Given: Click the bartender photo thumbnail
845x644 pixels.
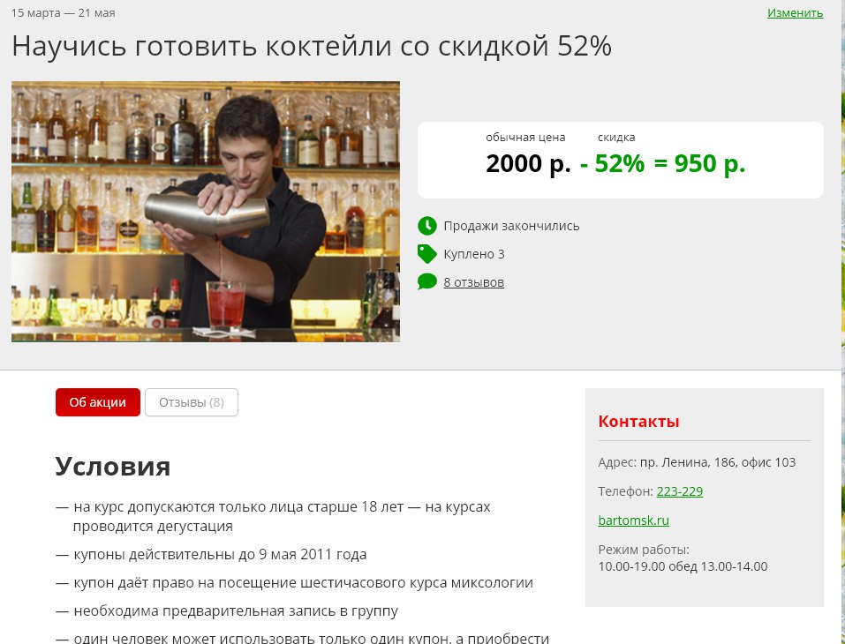Looking at the screenshot, I should pos(206,212).
